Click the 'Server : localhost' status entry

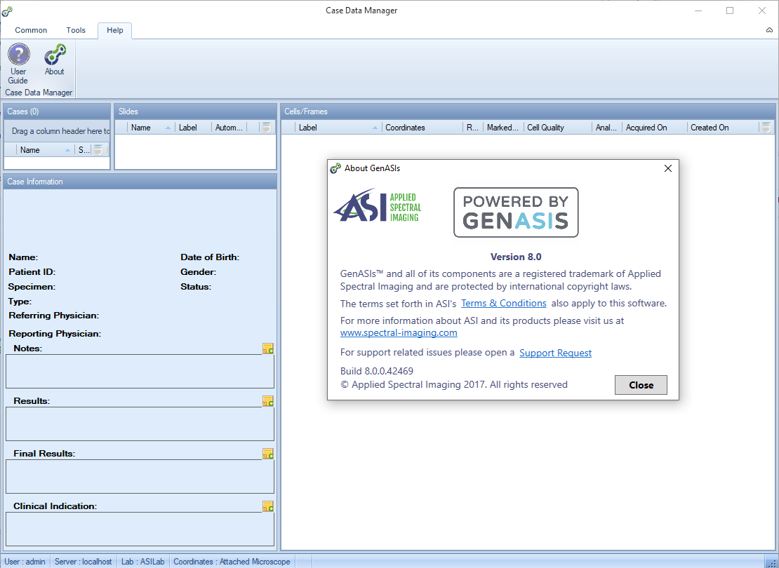[83, 562]
